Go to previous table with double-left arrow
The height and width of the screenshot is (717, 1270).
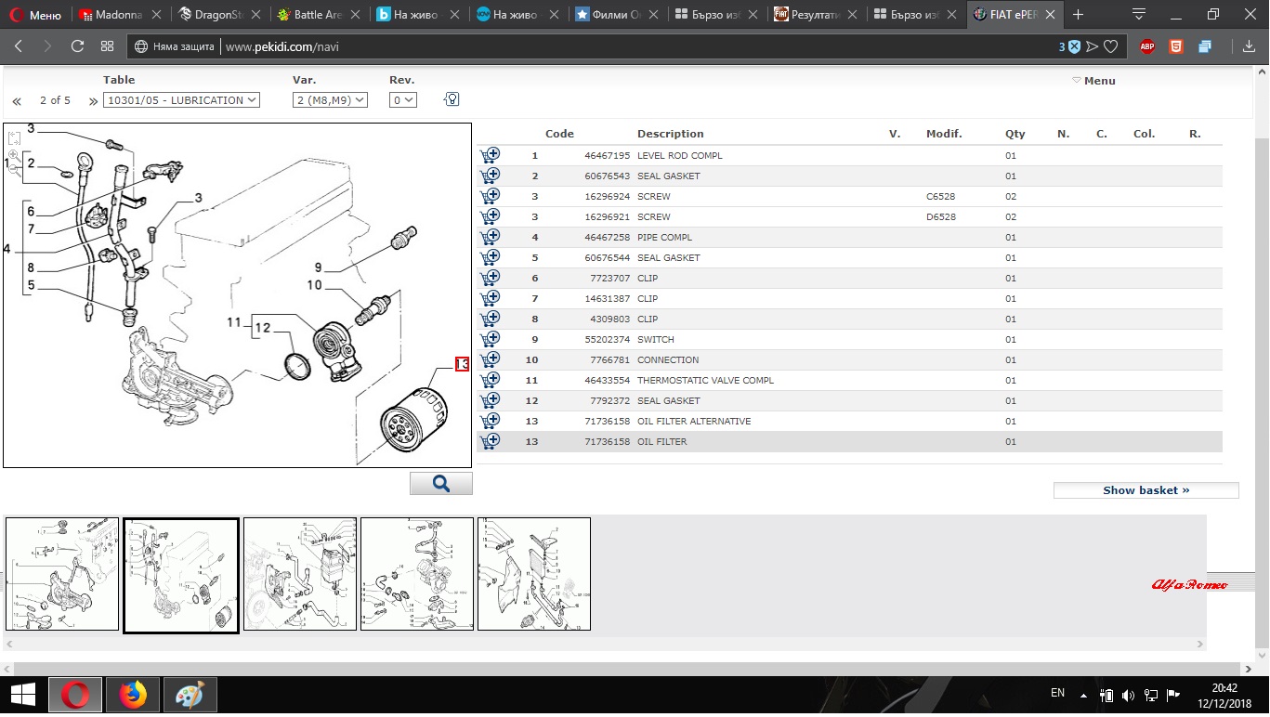17,101
